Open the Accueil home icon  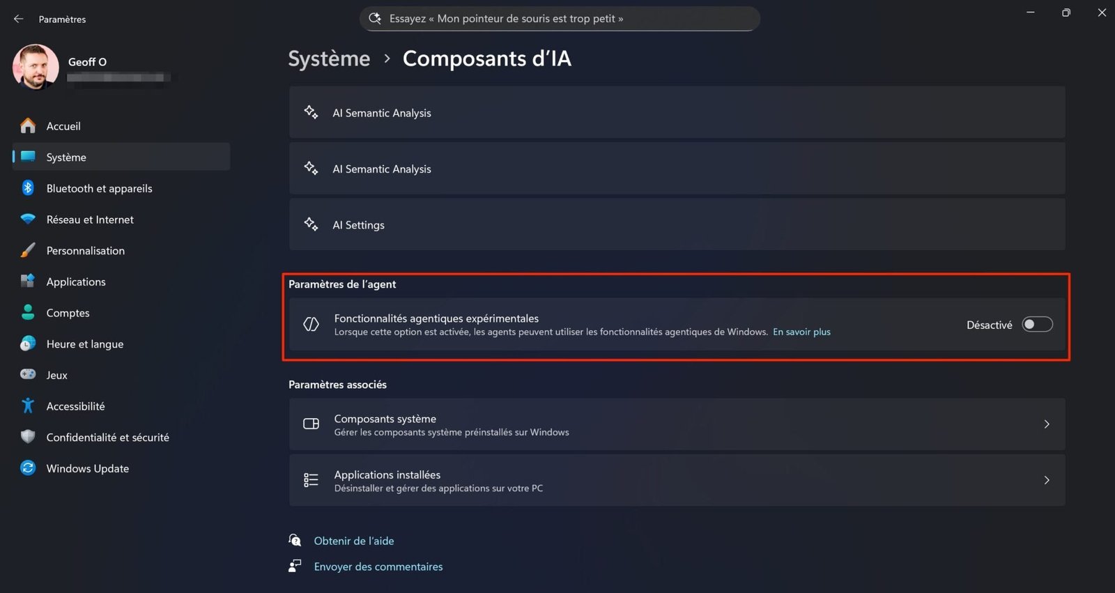(x=28, y=126)
